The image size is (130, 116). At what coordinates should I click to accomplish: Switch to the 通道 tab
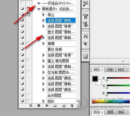(x=110, y=112)
